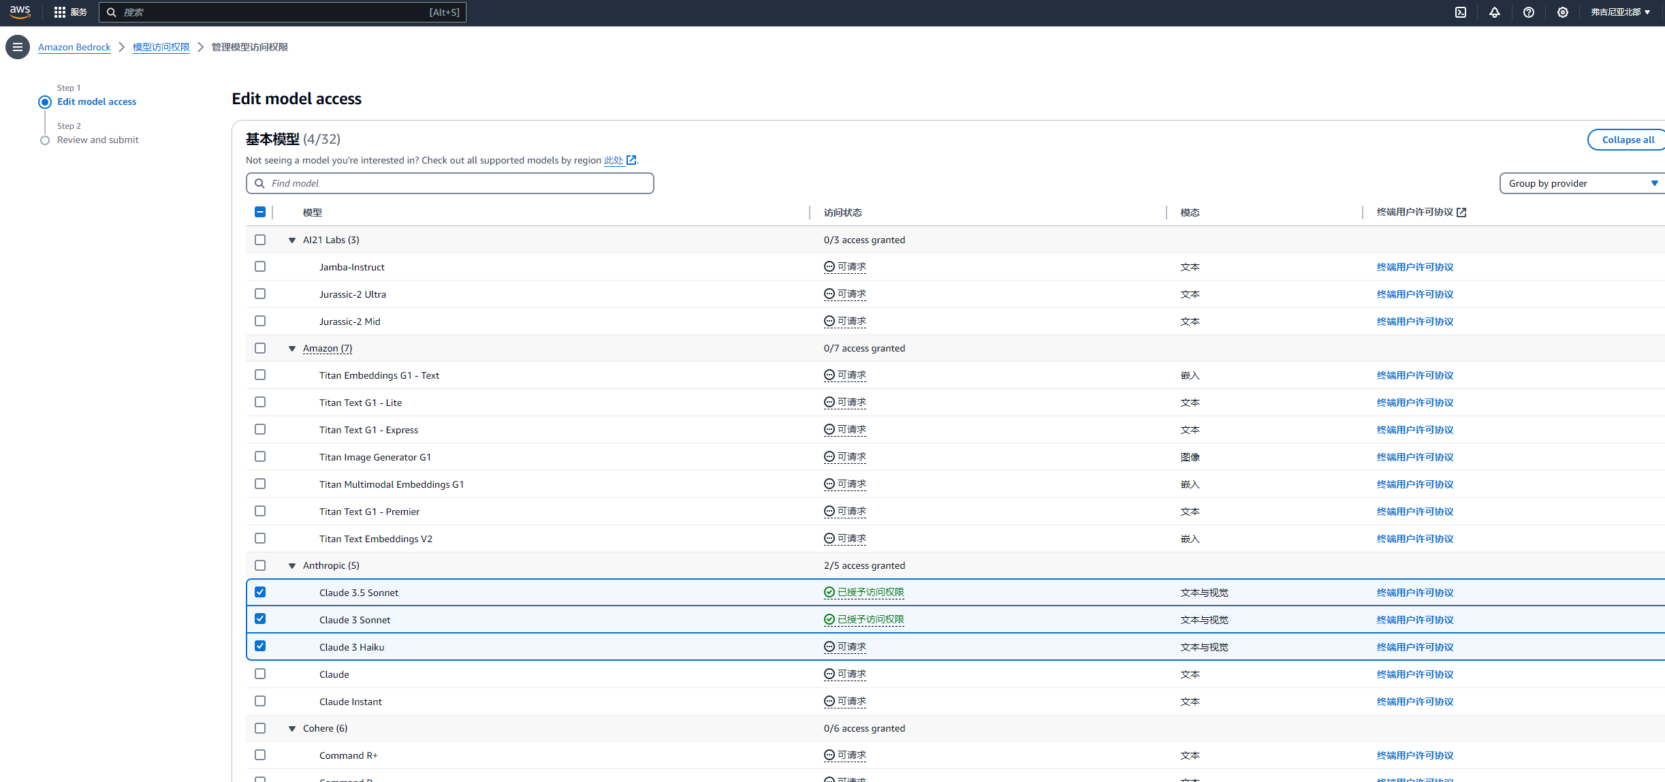1665x782 pixels.
Task: Click the Collapse all button
Action: tap(1628, 140)
